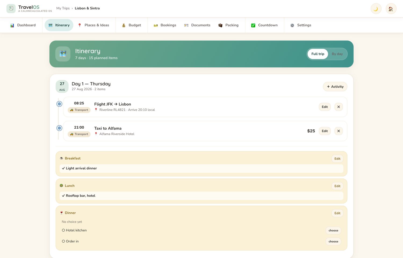Open the Dashboard tab
Screen dimensions: 403x258
coord(23,25)
